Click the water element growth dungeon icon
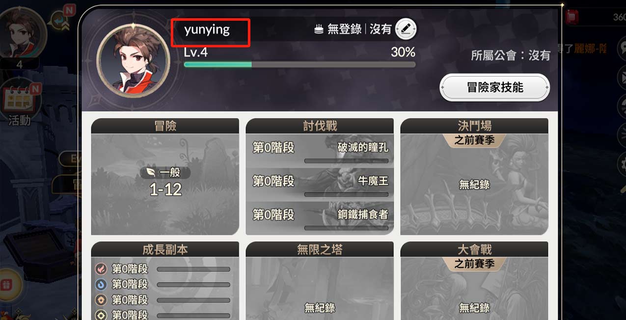 101,284
